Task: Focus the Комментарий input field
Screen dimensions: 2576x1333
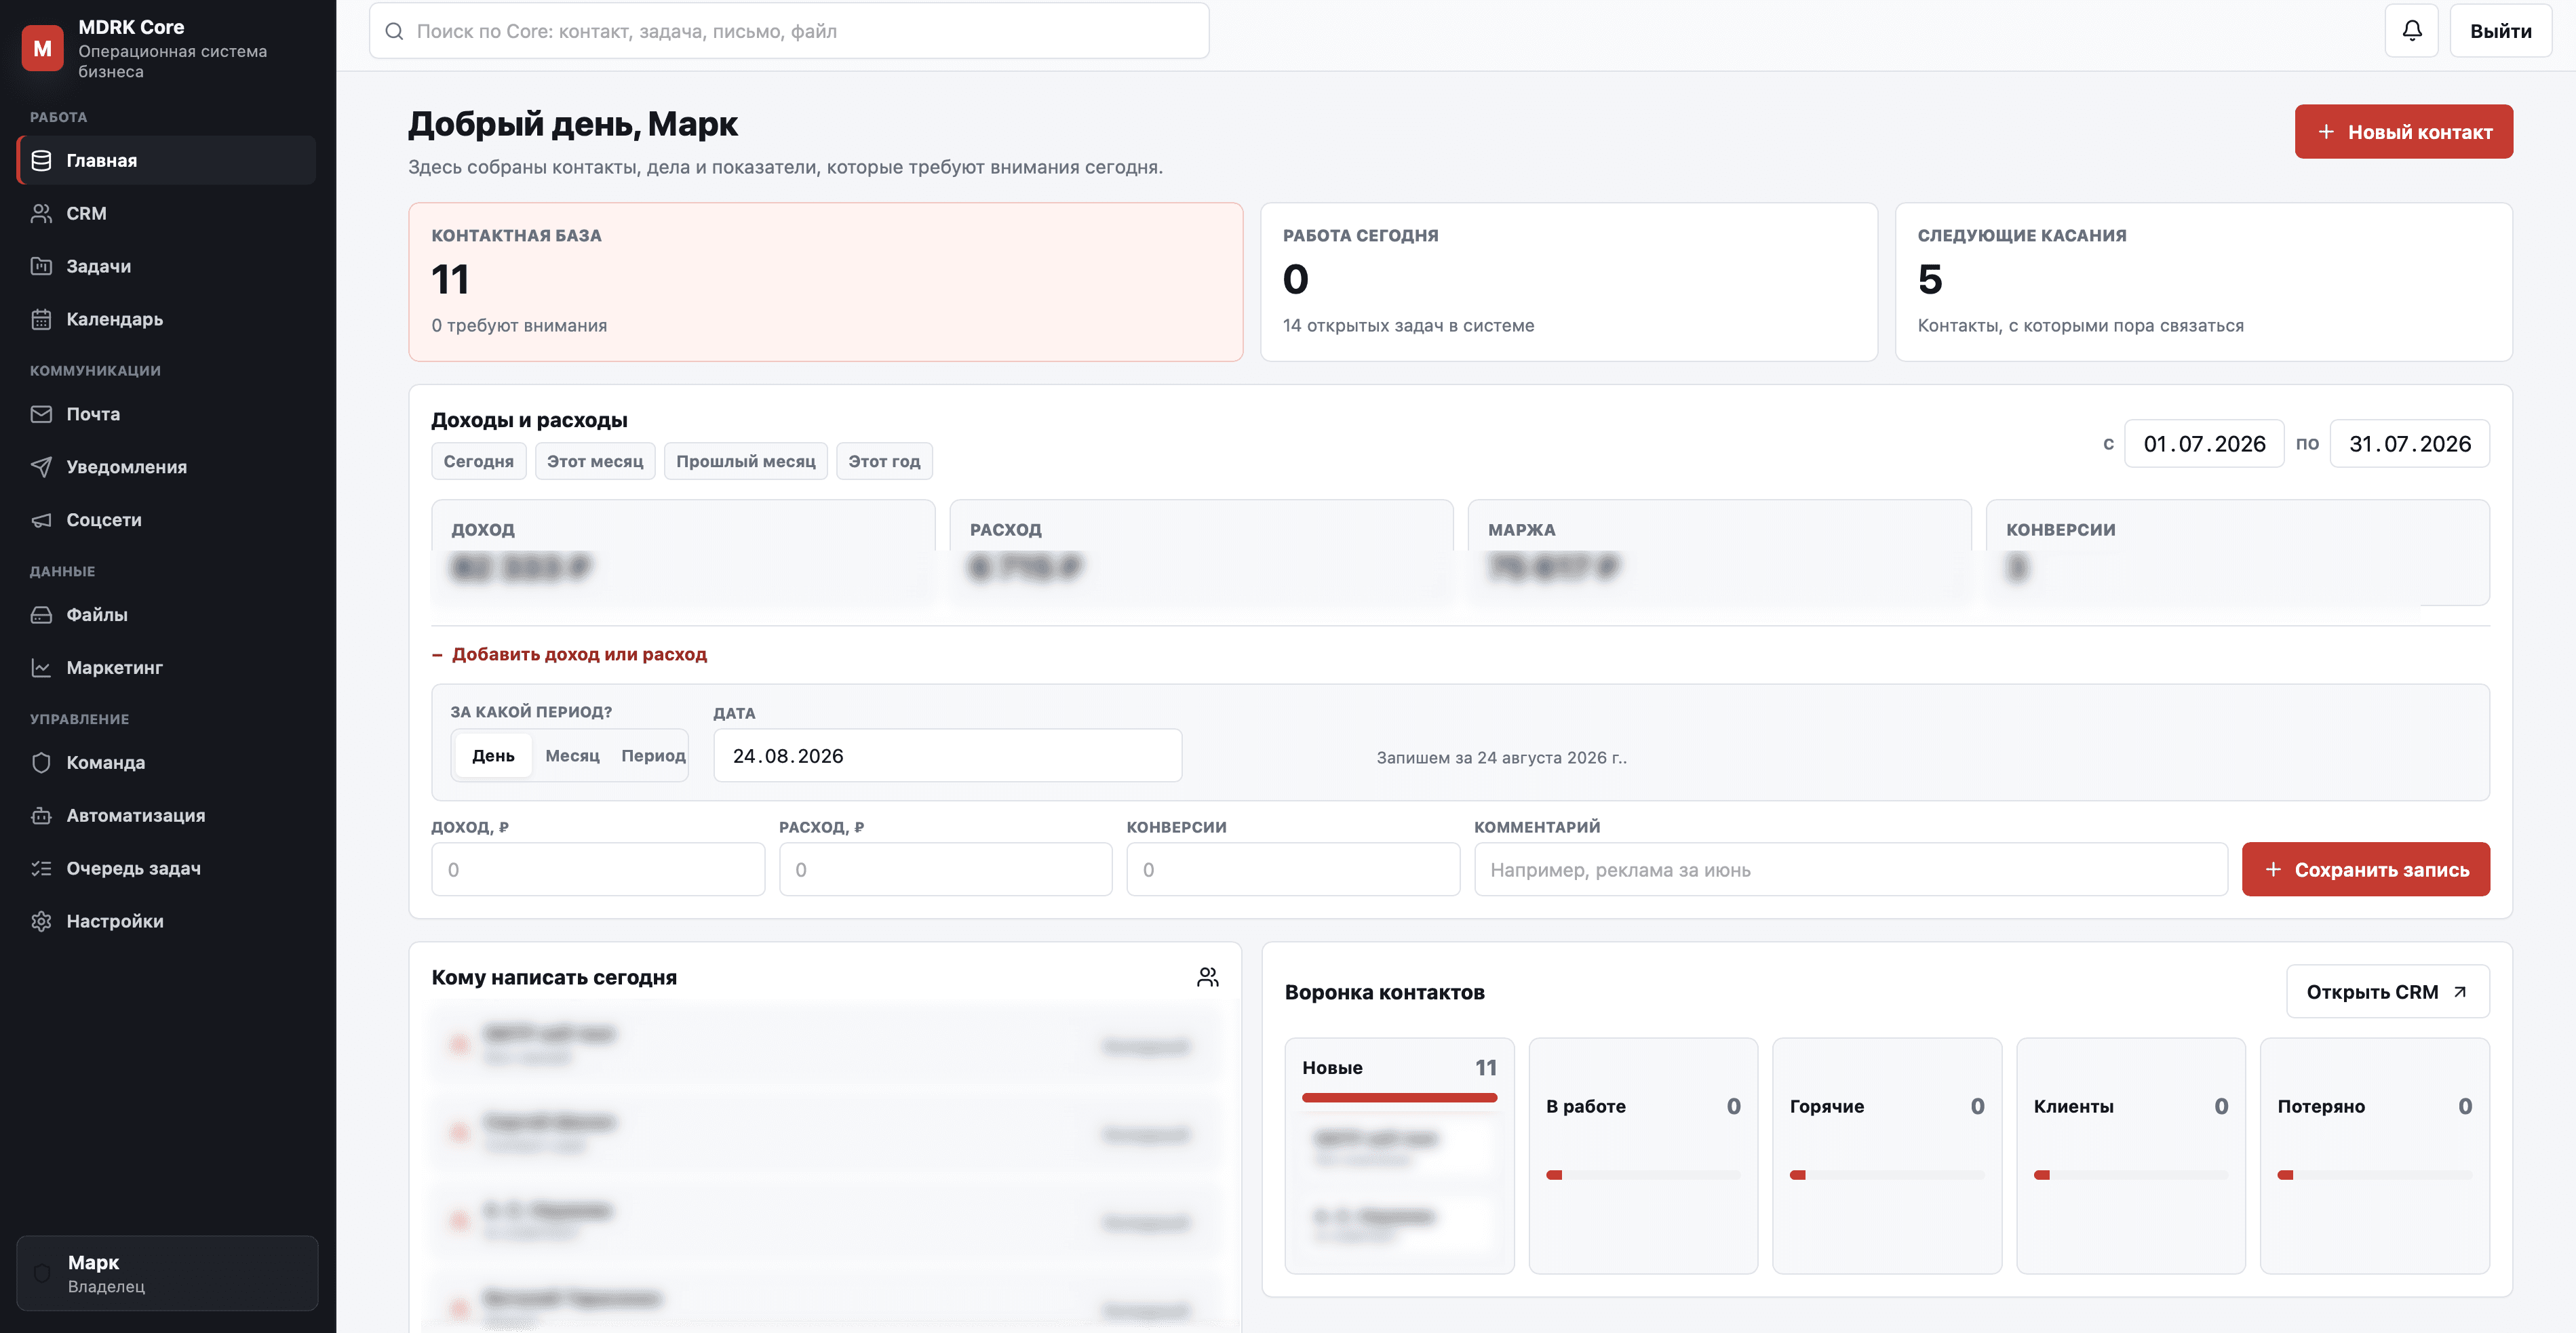Action: point(1850,870)
